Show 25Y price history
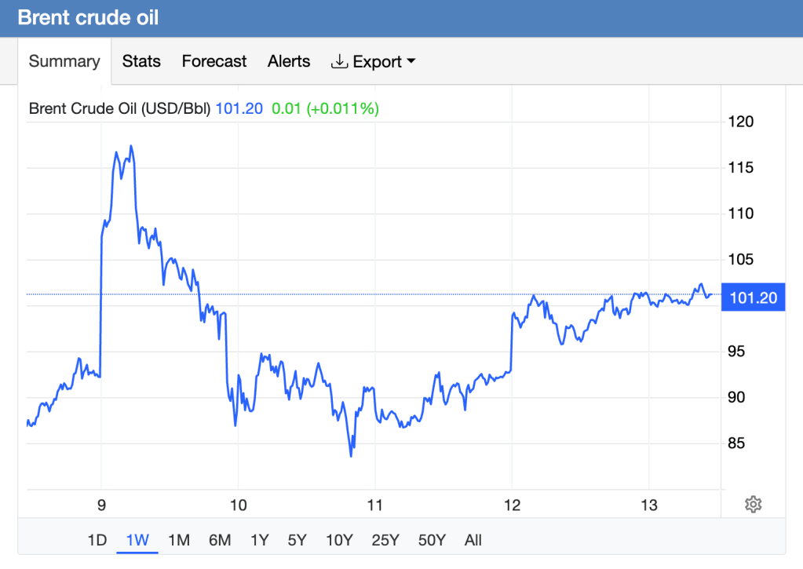 (385, 540)
